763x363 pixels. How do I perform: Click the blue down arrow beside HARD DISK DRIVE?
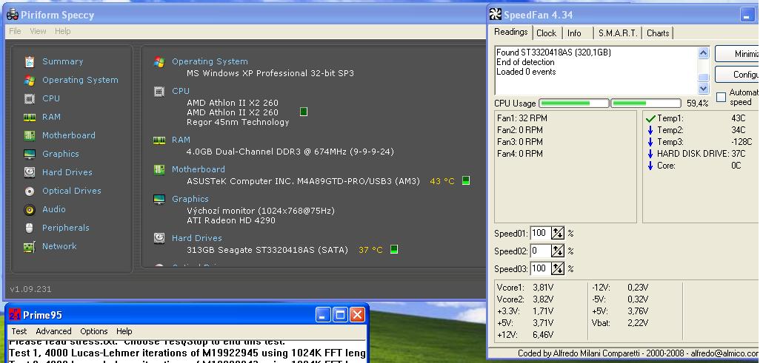(x=650, y=154)
